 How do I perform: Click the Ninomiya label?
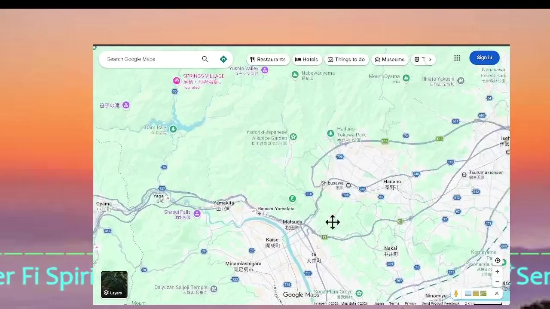pyautogui.click(x=436, y=296)
